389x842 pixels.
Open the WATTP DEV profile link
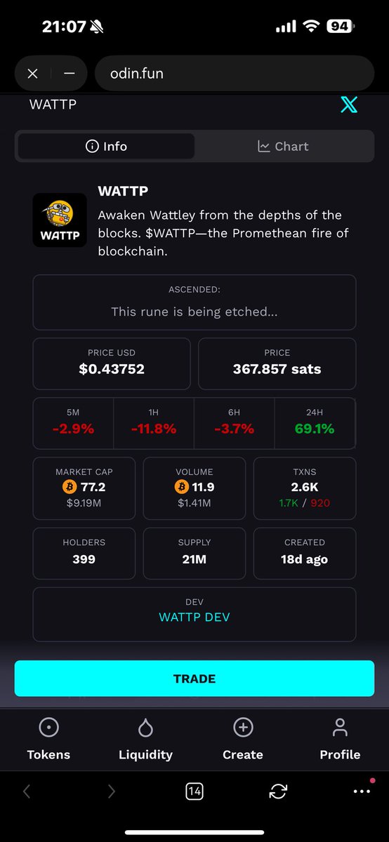(194, 617)
